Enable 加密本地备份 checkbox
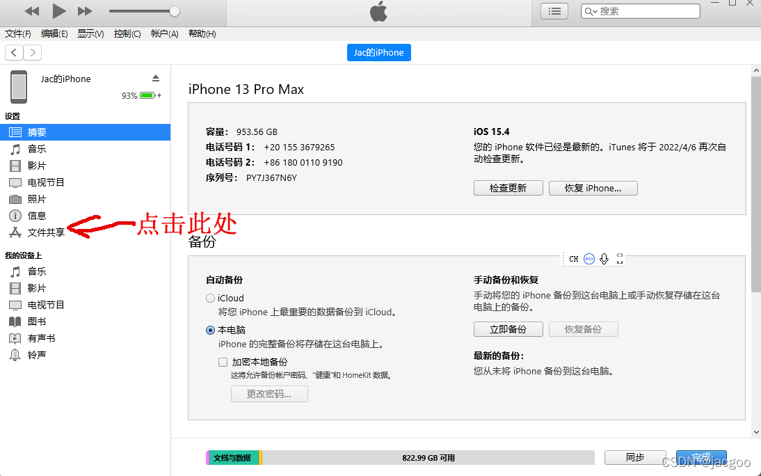Viewport: 761px width, 476px height. 223,362
